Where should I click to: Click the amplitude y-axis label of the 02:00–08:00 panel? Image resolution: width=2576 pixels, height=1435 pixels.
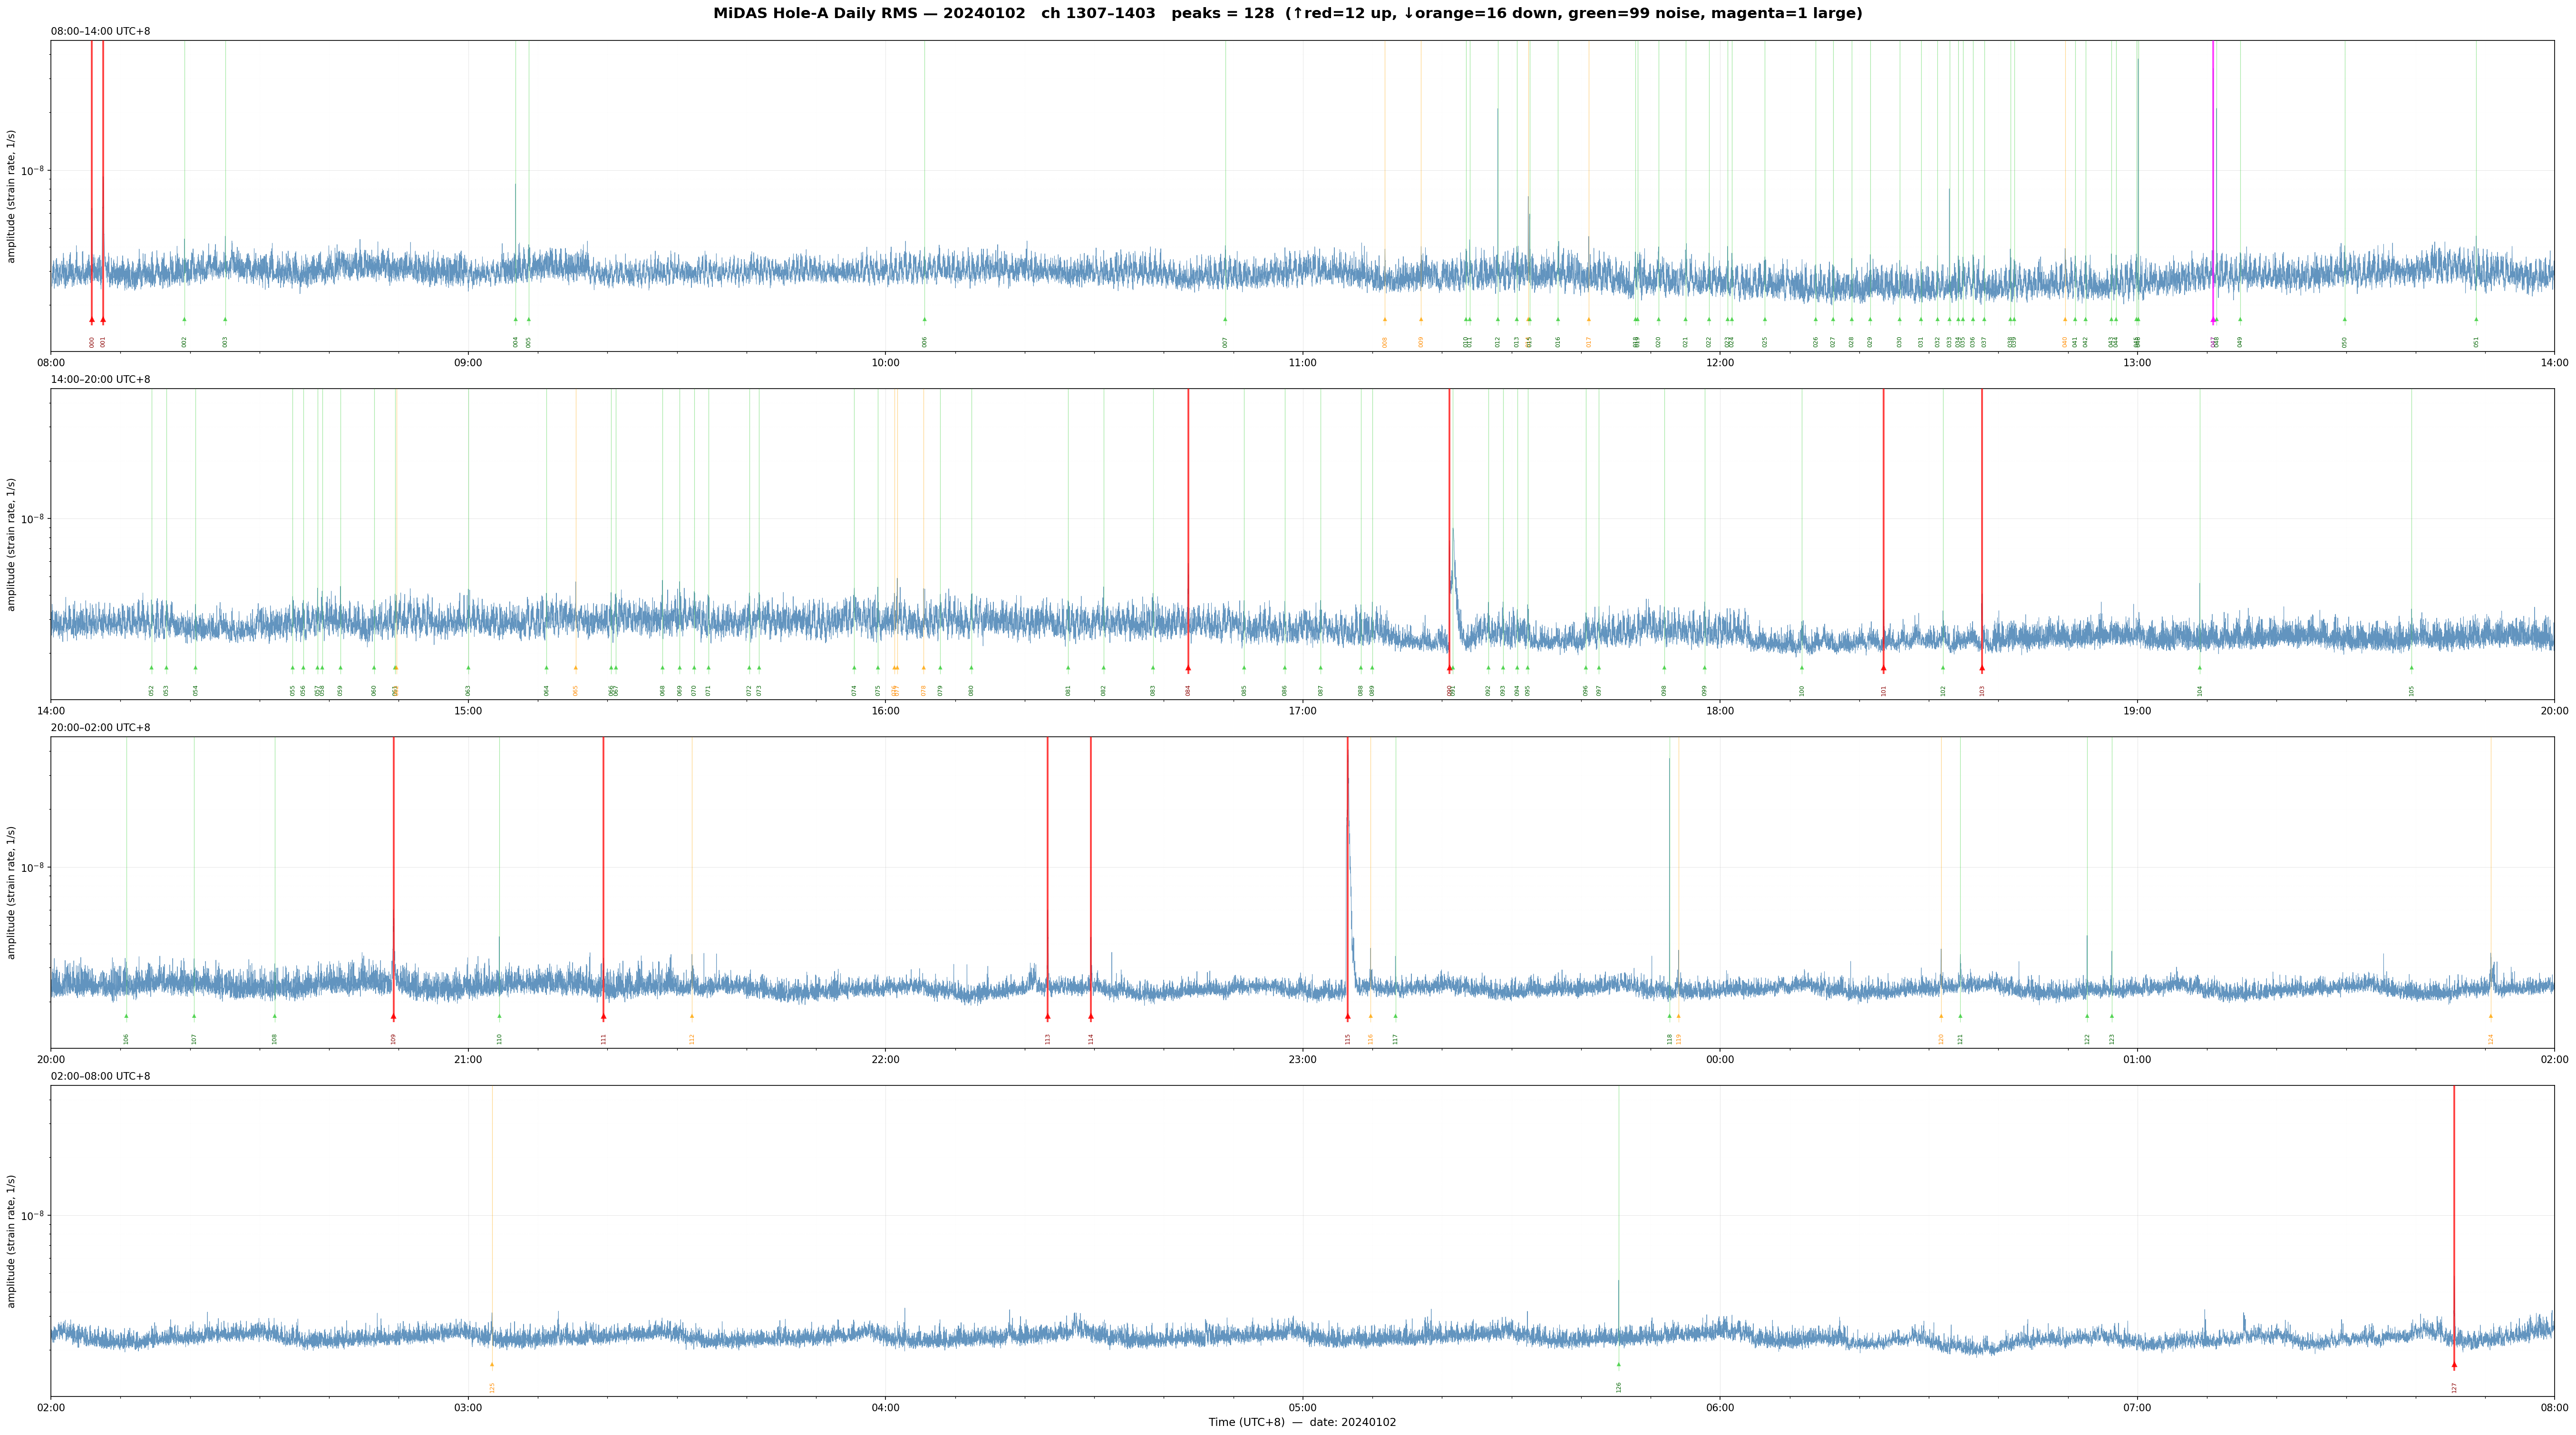[x=12, y=1241]
